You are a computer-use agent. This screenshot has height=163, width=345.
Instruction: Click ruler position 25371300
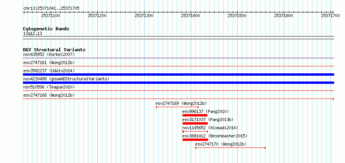pos(144,16)
